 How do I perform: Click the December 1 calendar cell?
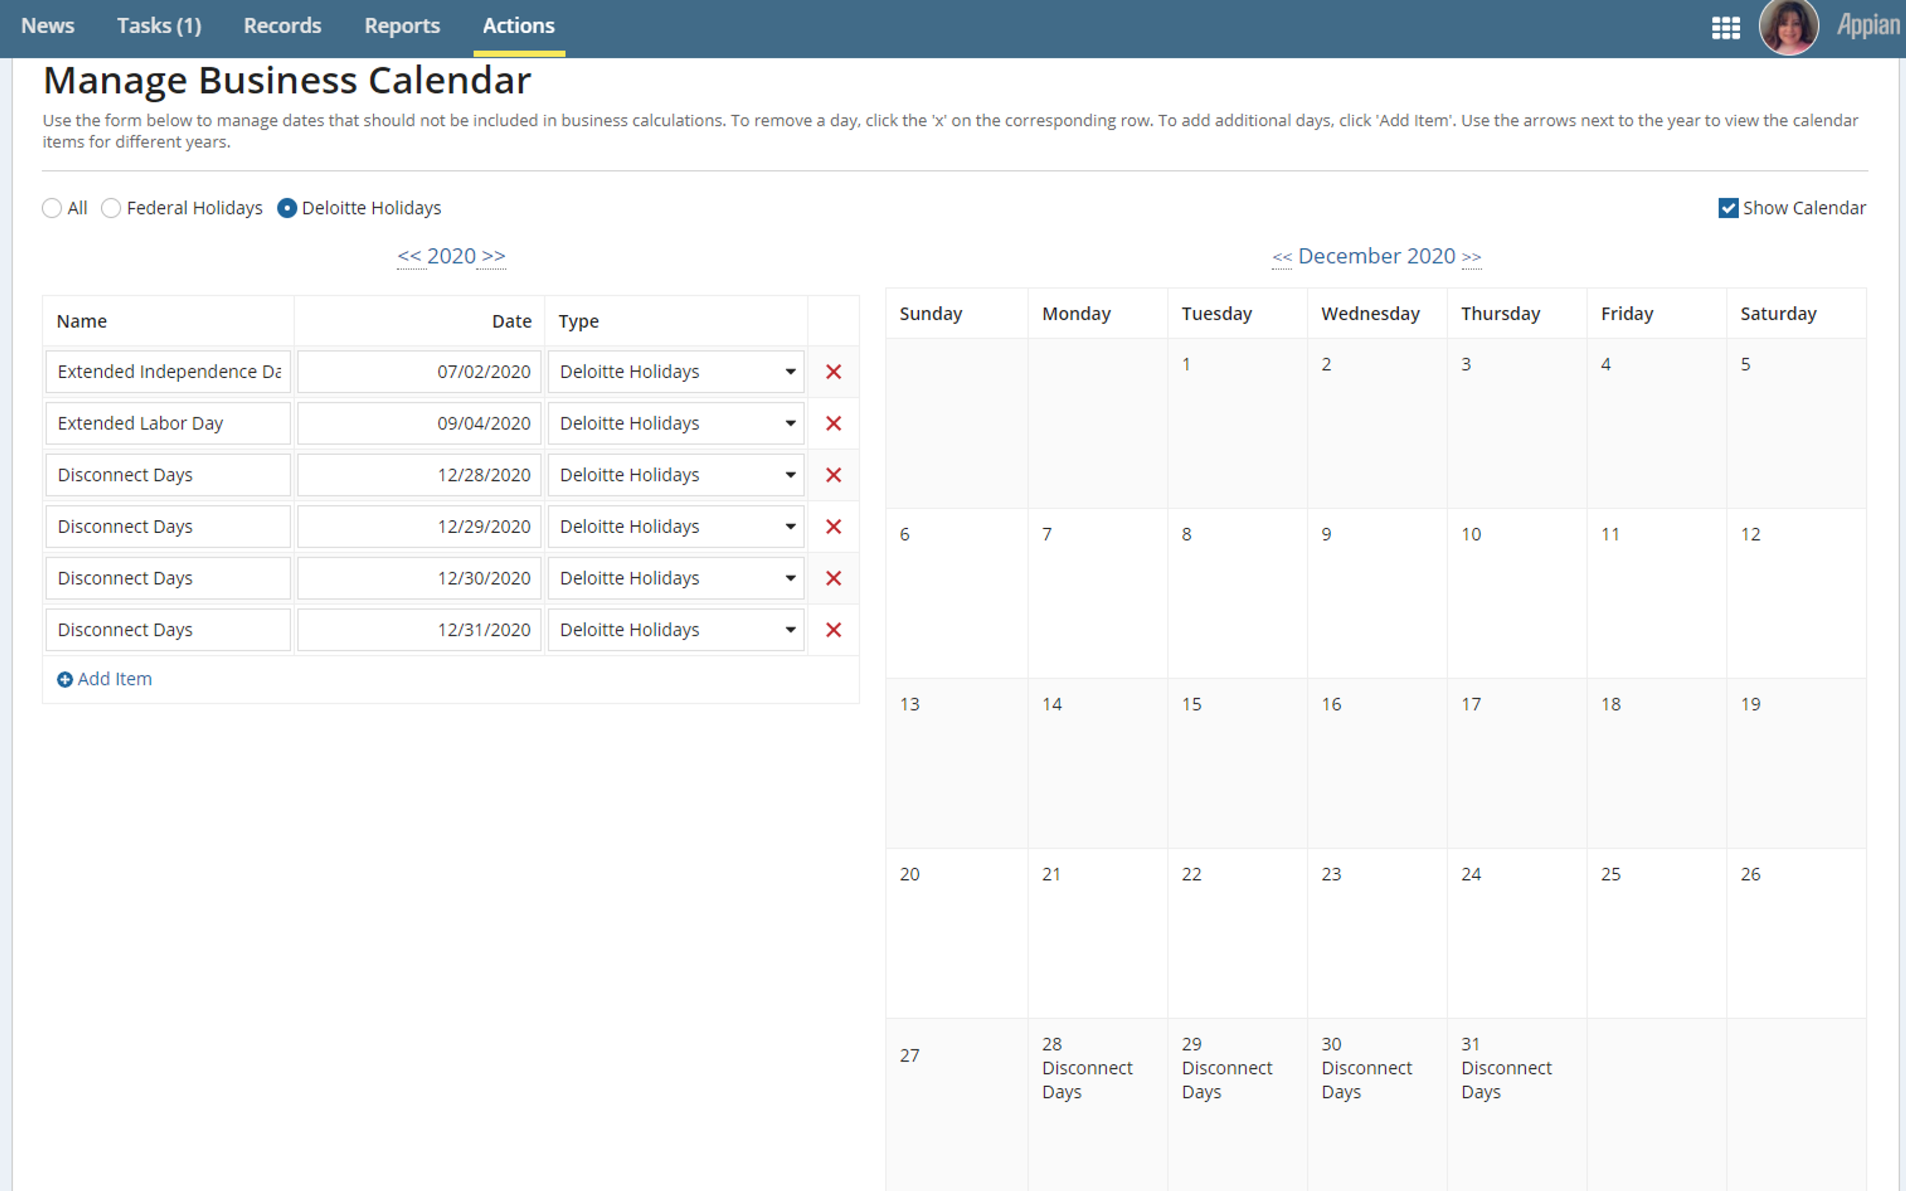(x=1237, y=423)
